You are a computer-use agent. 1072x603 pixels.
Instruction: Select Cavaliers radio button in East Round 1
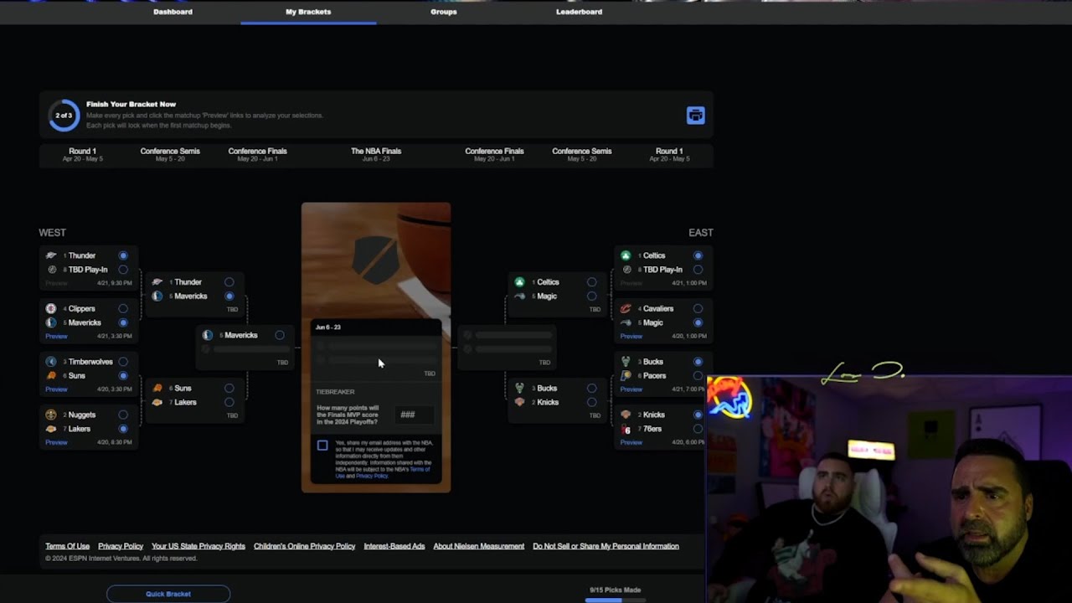698,308
